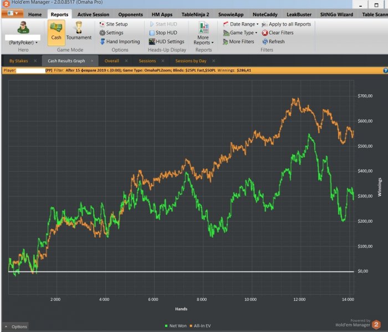This screenshot has height=332, width=388.
Task: Open the help question mark icon
Action: [385, 71]
